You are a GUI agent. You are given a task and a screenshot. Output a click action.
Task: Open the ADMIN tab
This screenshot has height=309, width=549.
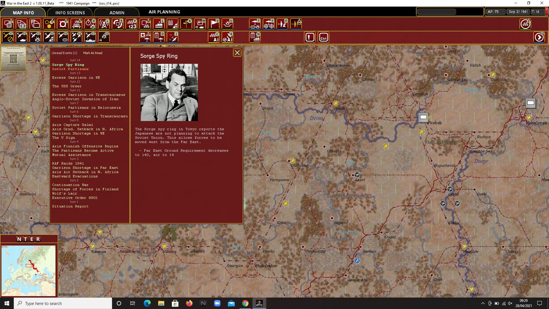coord(117,13)
